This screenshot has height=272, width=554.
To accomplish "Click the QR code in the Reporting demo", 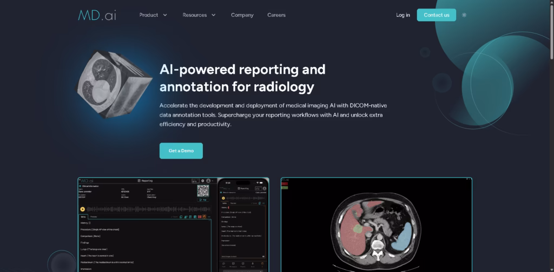I will coord(203,191).
